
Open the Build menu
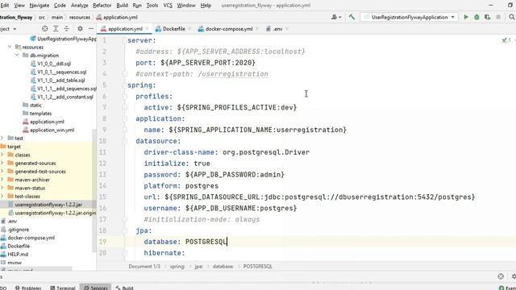(122, 6)
